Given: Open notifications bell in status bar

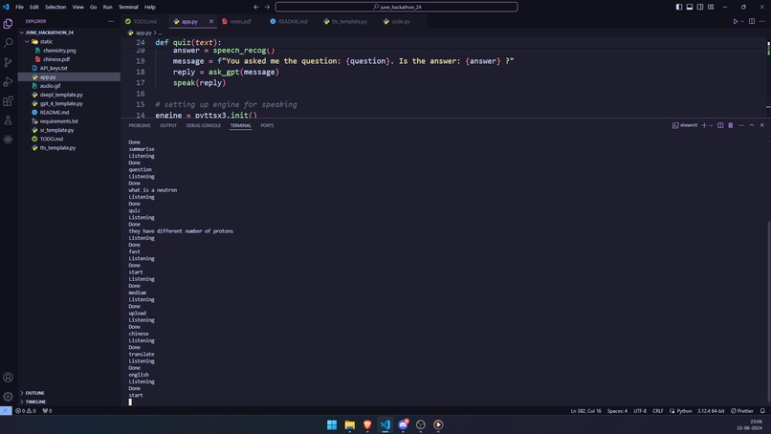Looking at the screenshot, I should (x=762, y=411).
